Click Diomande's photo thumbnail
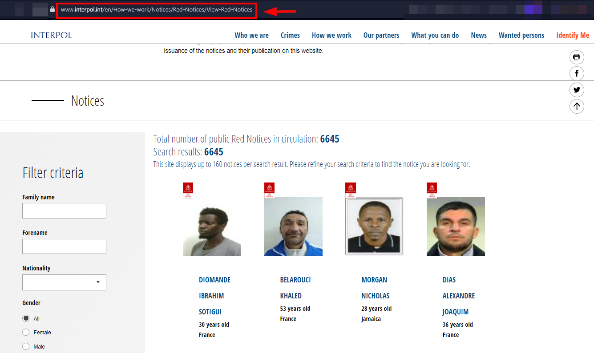594x353 pixels. (x=212, y=226)
